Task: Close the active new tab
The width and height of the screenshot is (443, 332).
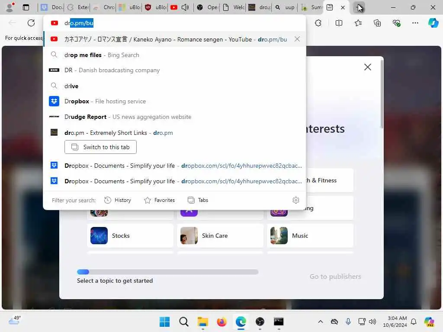Action: click(x=343, y=7)
